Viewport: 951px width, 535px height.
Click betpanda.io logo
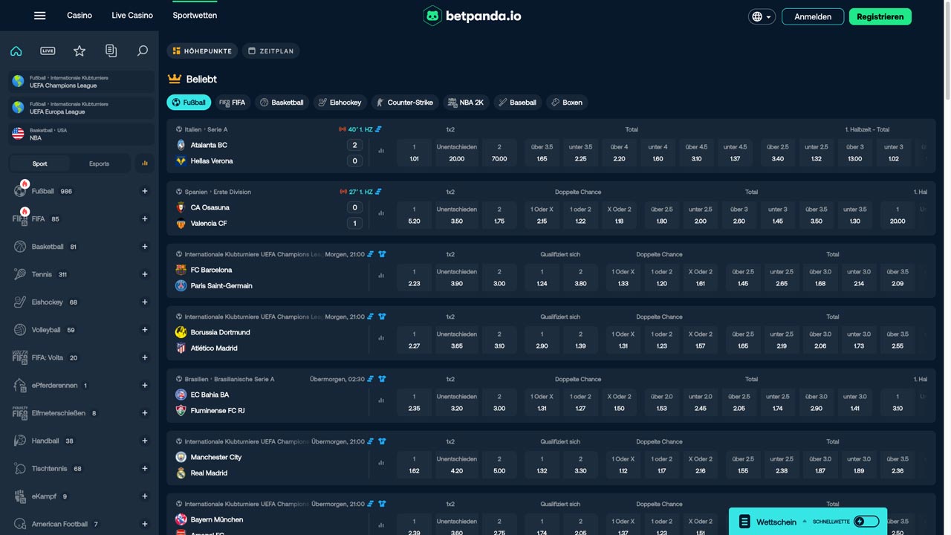473,16
